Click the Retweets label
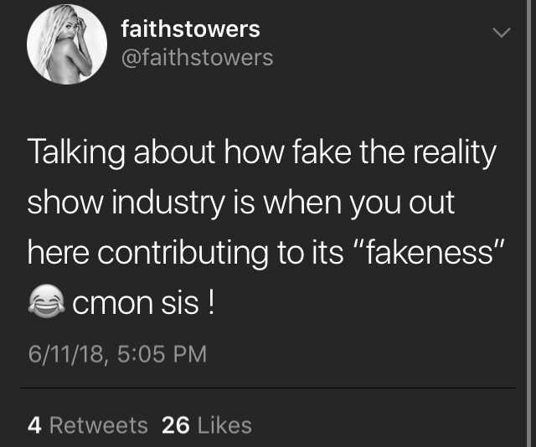Image resolution: width=536 pixels, height=447 pixels. 99,425
